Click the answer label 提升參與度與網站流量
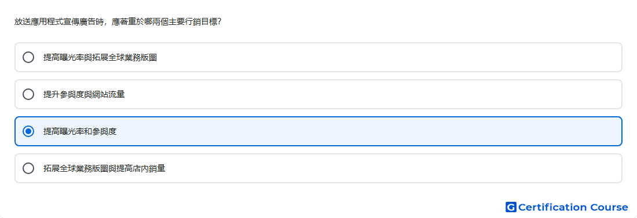Image resolution: width=637 pixels, height=218 pixels. pos(84,95)
